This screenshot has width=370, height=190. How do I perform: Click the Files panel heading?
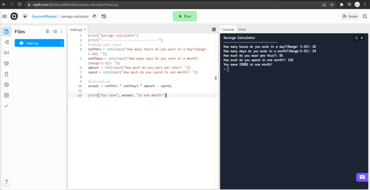click(20, 32)
